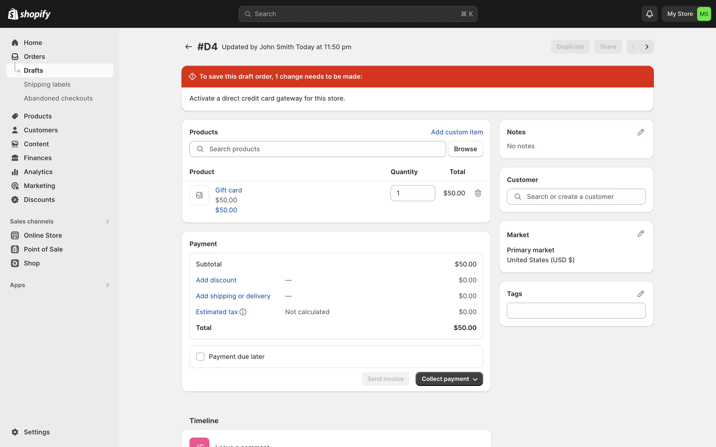
Task: Enable the Payment due later checkbox
Action: (x=200, y=356)
